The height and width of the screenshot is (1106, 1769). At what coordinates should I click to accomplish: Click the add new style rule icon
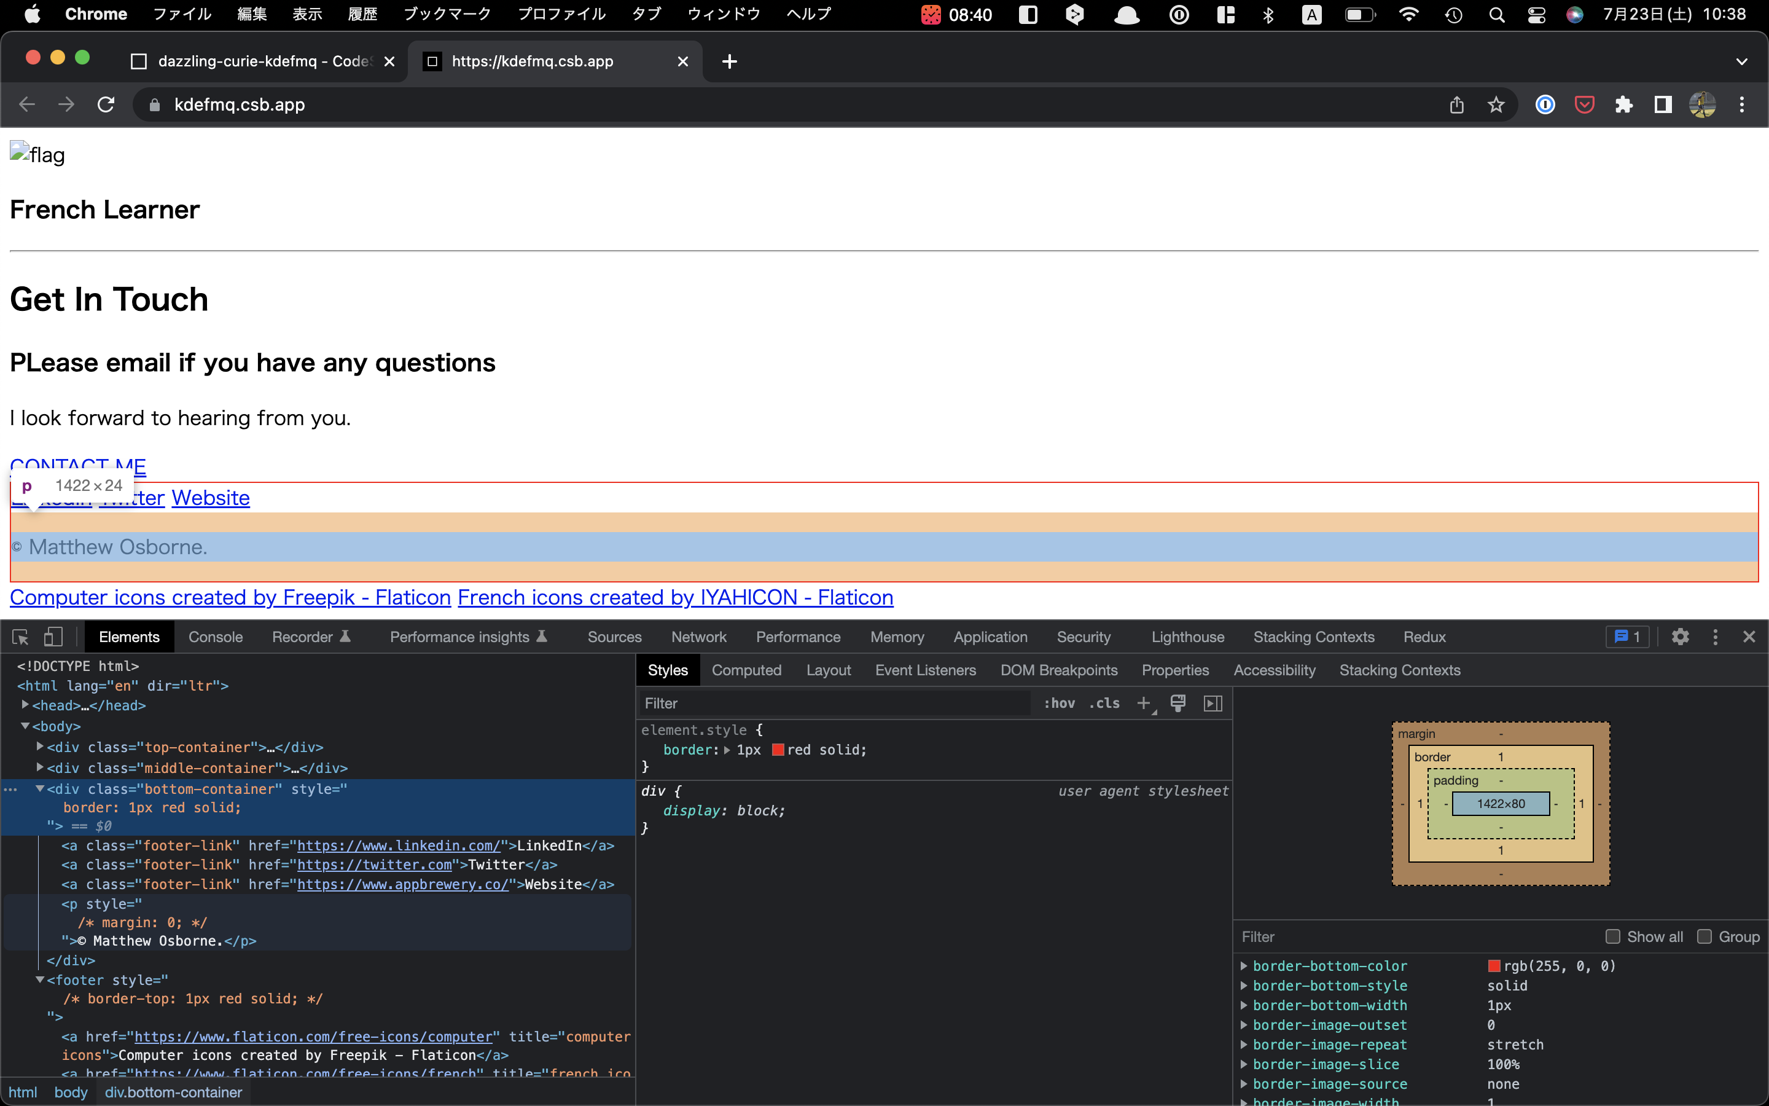point(1144,705)
